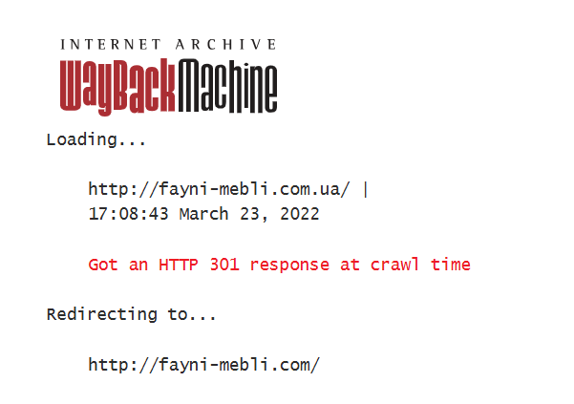Click the black Machine logo portion
This screenshot has width=574, height=404.
click(x=227, y=86)
